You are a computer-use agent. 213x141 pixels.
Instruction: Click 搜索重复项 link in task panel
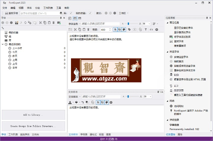[x=180, y=46]
